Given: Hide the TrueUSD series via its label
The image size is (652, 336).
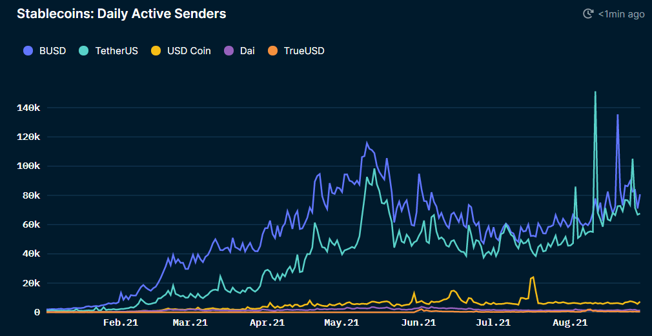Looking at the screenshot, I should point(303,51).
